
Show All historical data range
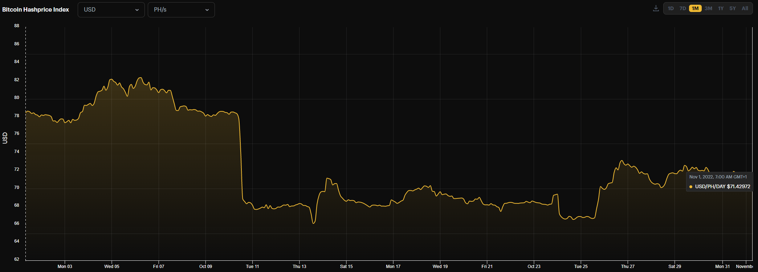[x=745, y=8]
